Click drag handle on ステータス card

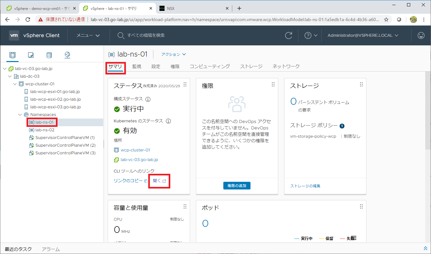185,84
